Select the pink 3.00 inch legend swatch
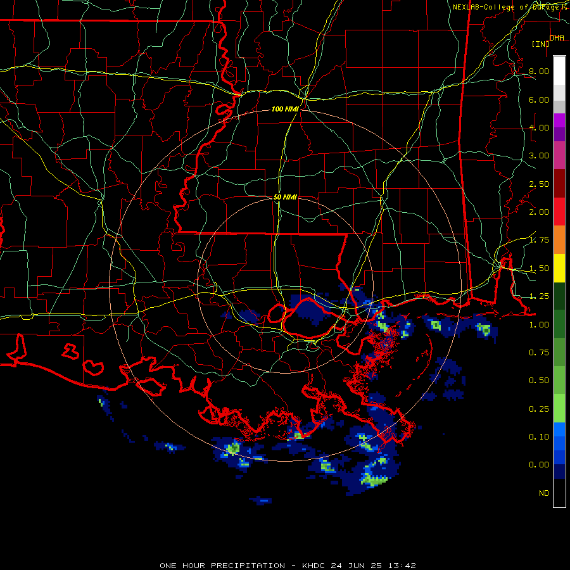The height and width of the screenshot is (570, 570). coord(559,156)
